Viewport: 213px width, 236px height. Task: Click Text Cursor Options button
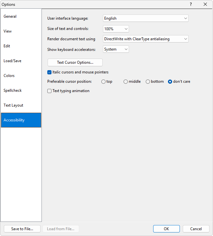(75, 62)
